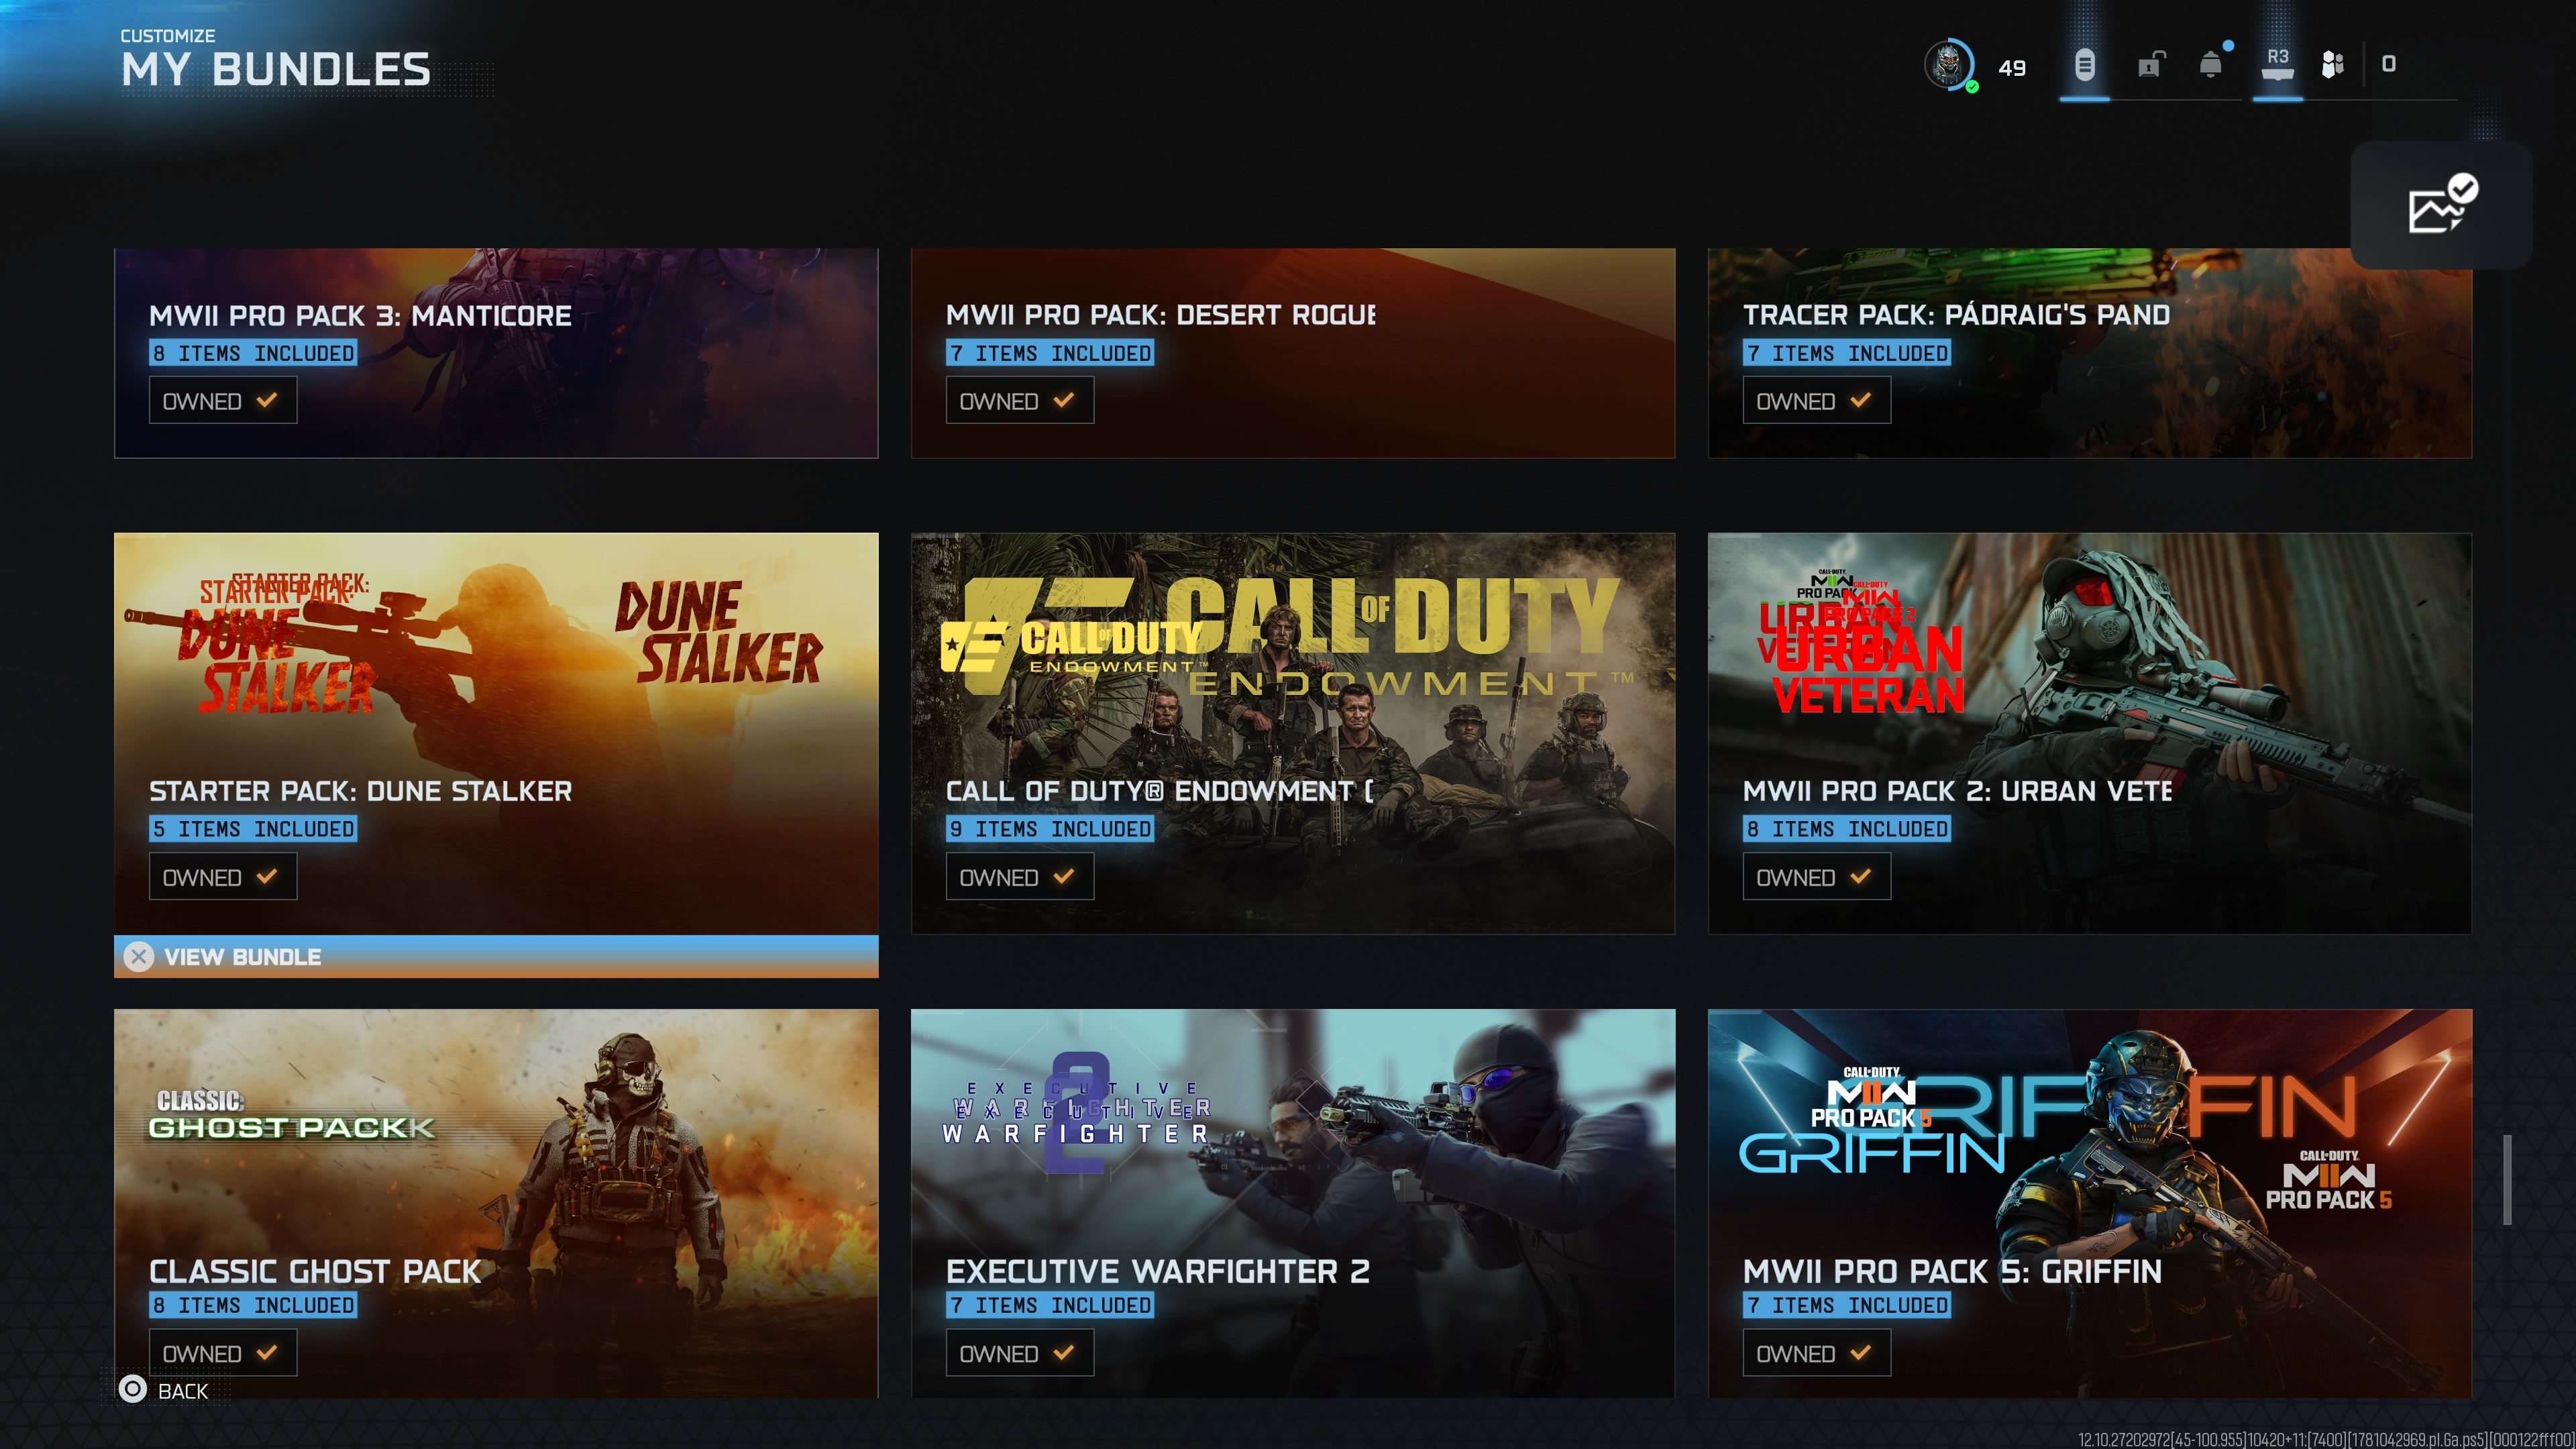Viewport: 2576px width, 1449px height.
Task: Click OWNED on Starter Pack: Dune Stalker
Action: [223, 876]
